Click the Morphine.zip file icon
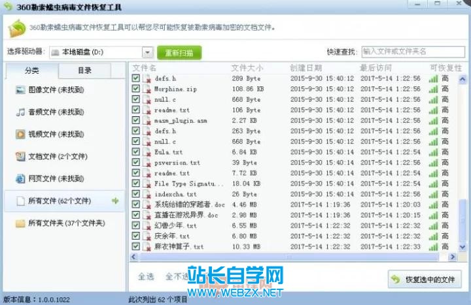The image size is (471, 305). 148,89
